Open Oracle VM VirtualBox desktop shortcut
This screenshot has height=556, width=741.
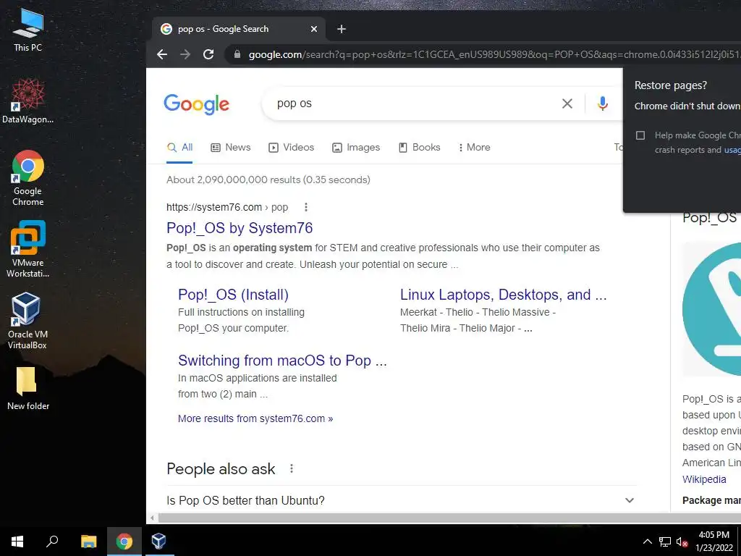coord(27,321)
